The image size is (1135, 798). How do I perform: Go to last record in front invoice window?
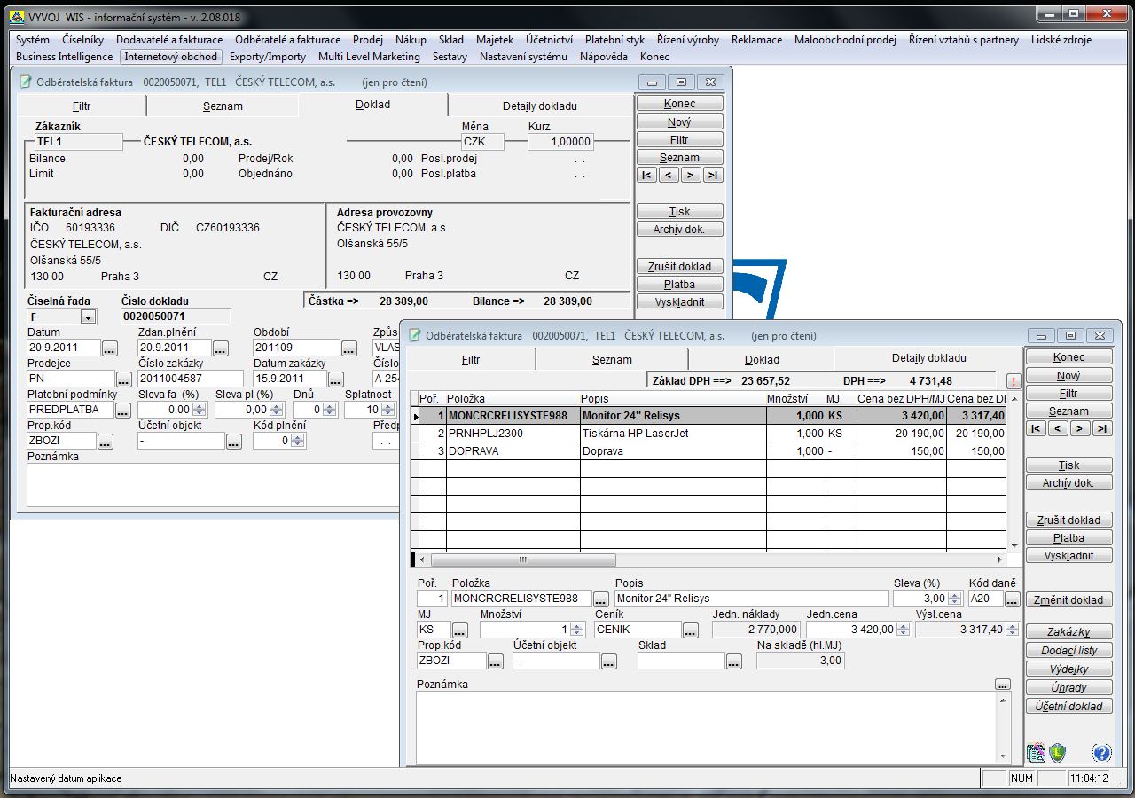click(1102, 429)
